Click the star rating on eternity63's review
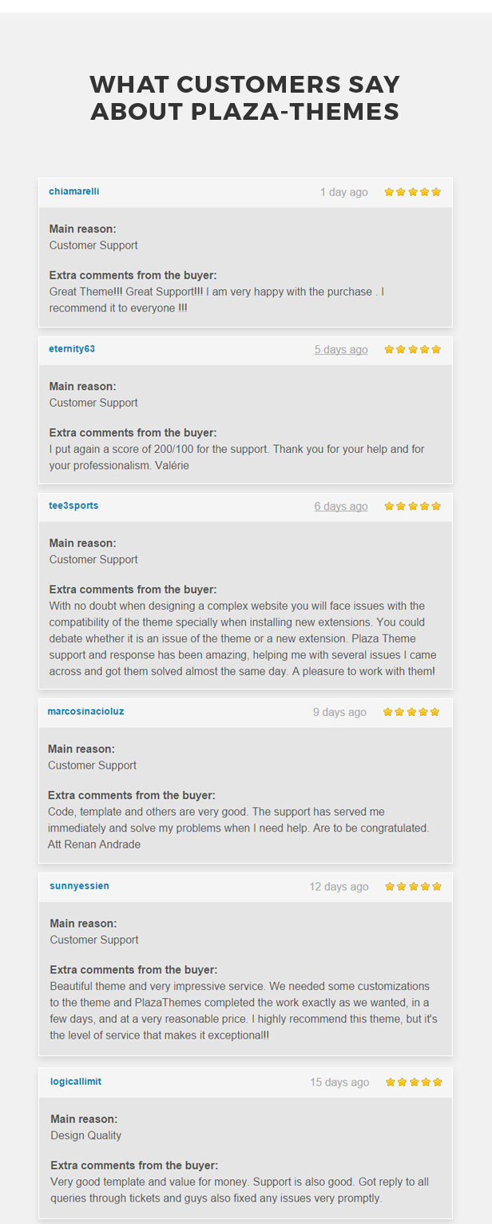 click(413, 349)
